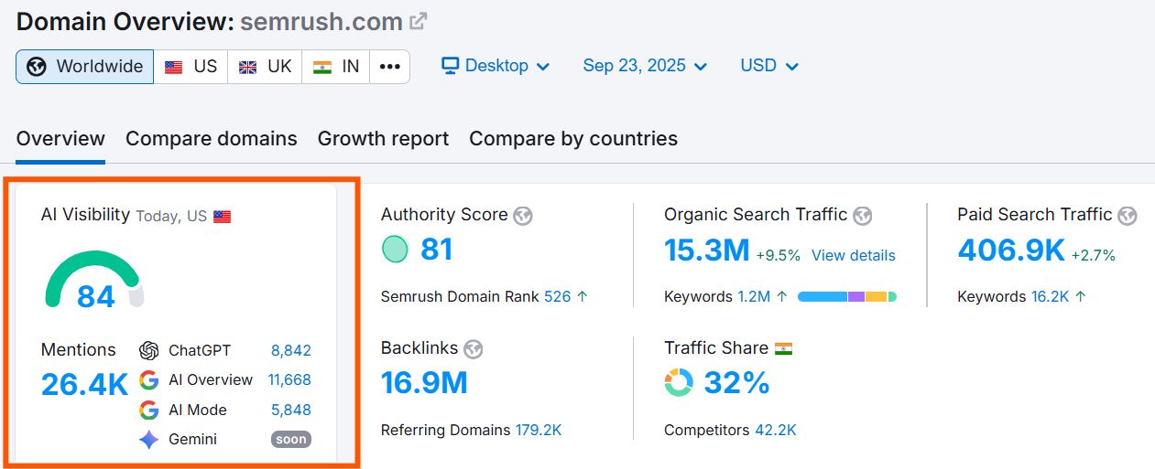
Task: Click the Gemini sparkle icon
Action: (x=149, y=440)
